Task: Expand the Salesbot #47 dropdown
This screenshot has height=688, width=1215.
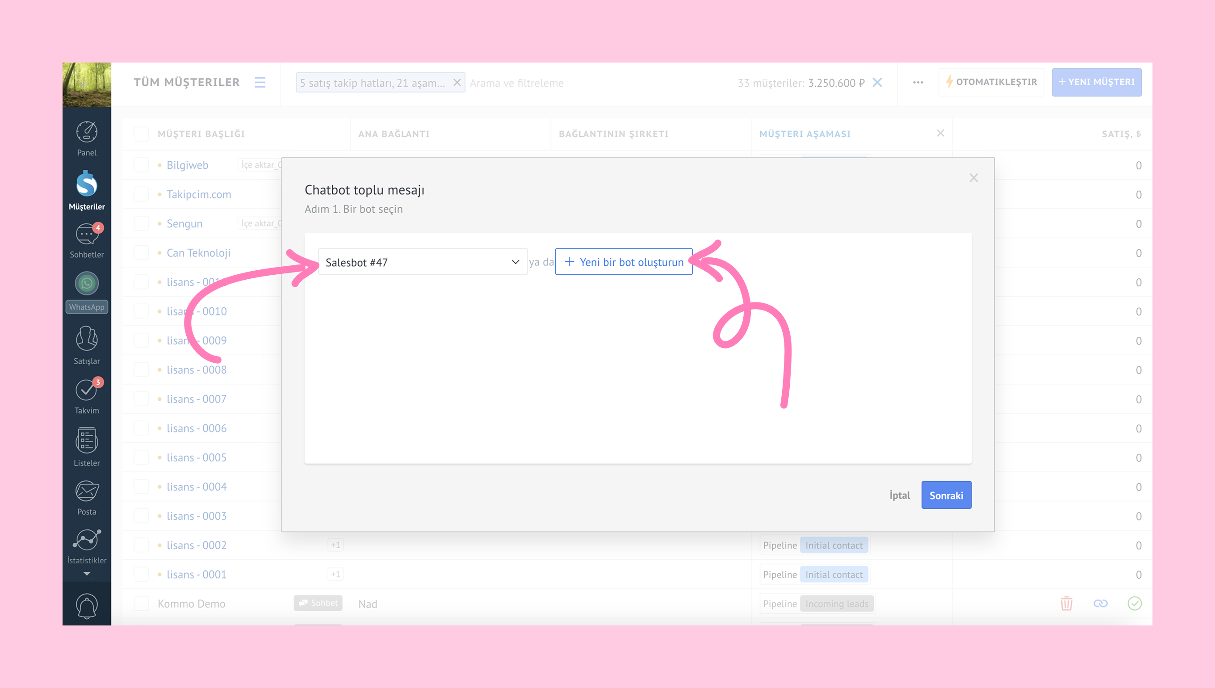Action: click(423, 261)
